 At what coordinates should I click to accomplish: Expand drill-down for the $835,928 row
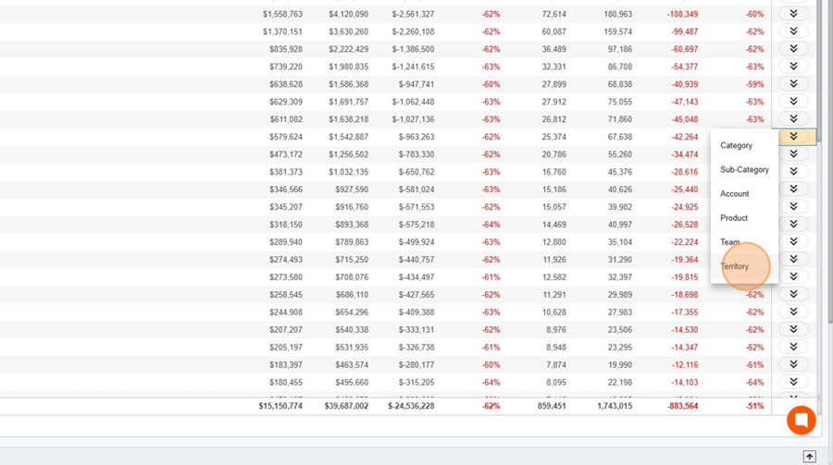point(793,49)
